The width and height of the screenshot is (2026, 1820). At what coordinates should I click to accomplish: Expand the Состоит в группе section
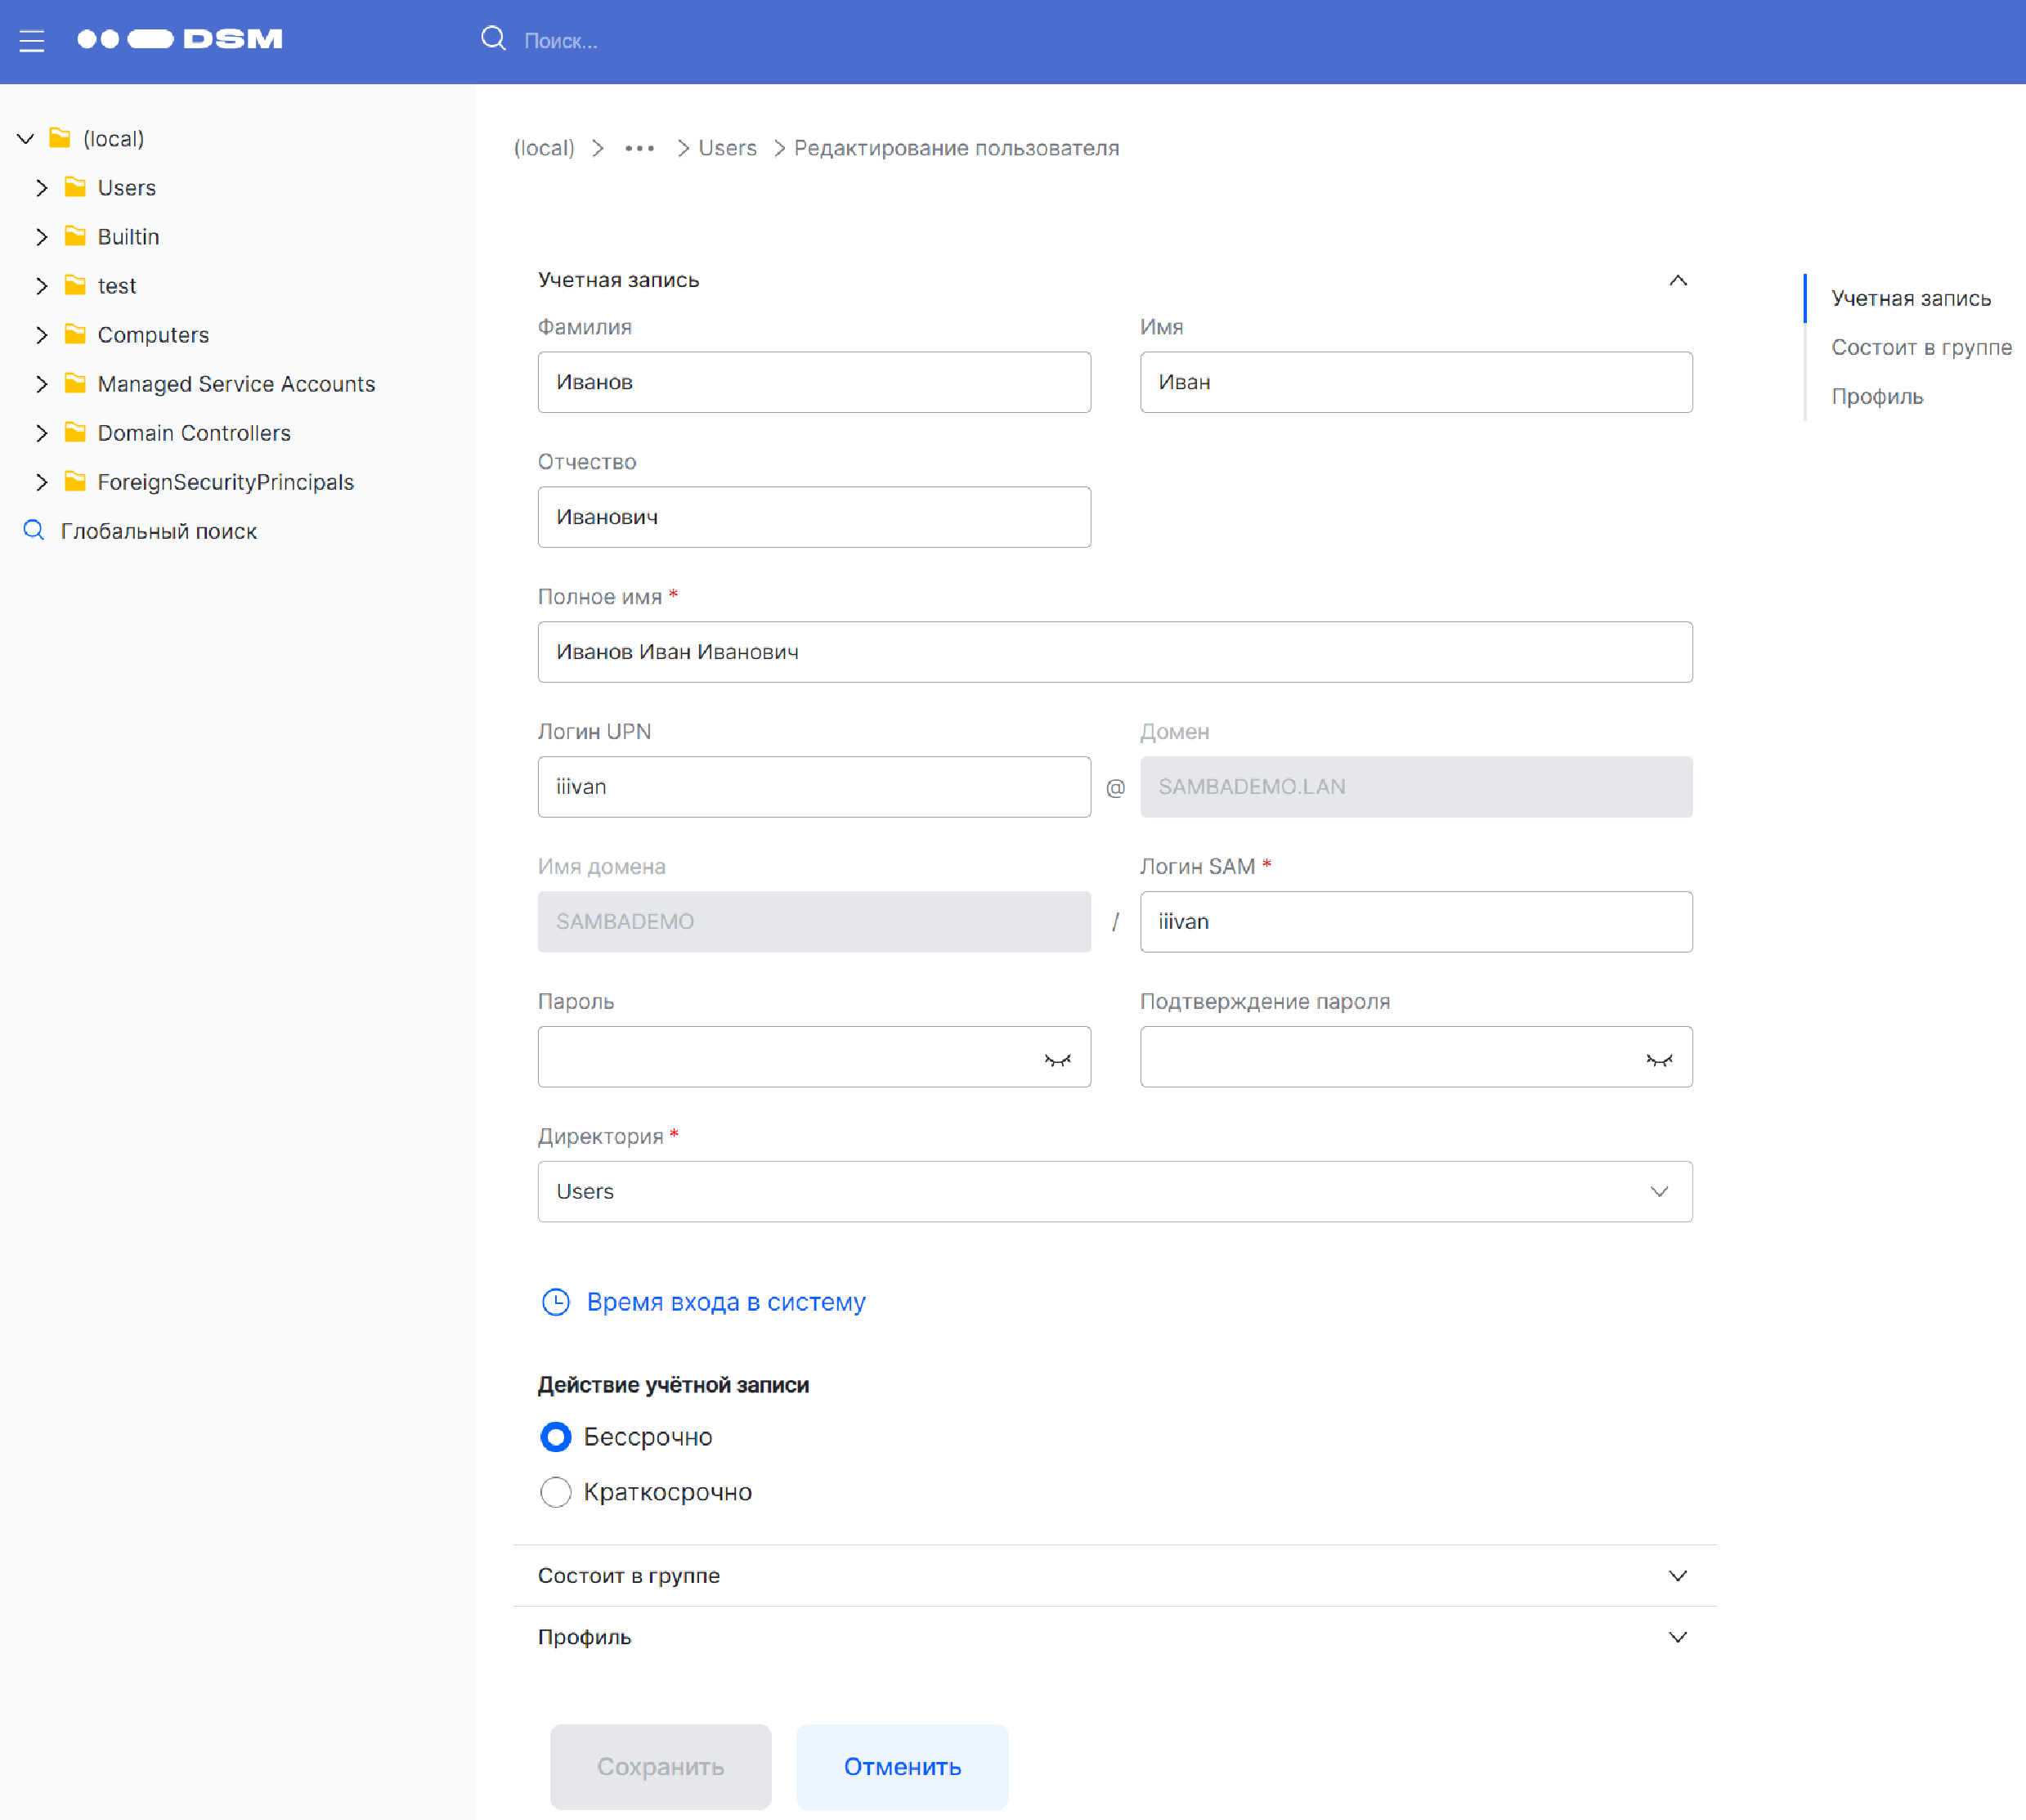pyautogui.click(x=1114, y=1575)
